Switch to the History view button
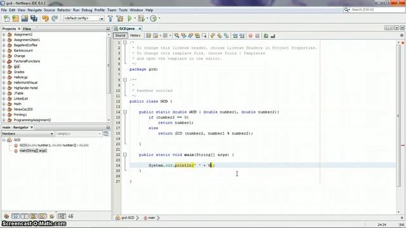This screenshot has width=406, height=228. click(x=135, y=35)
